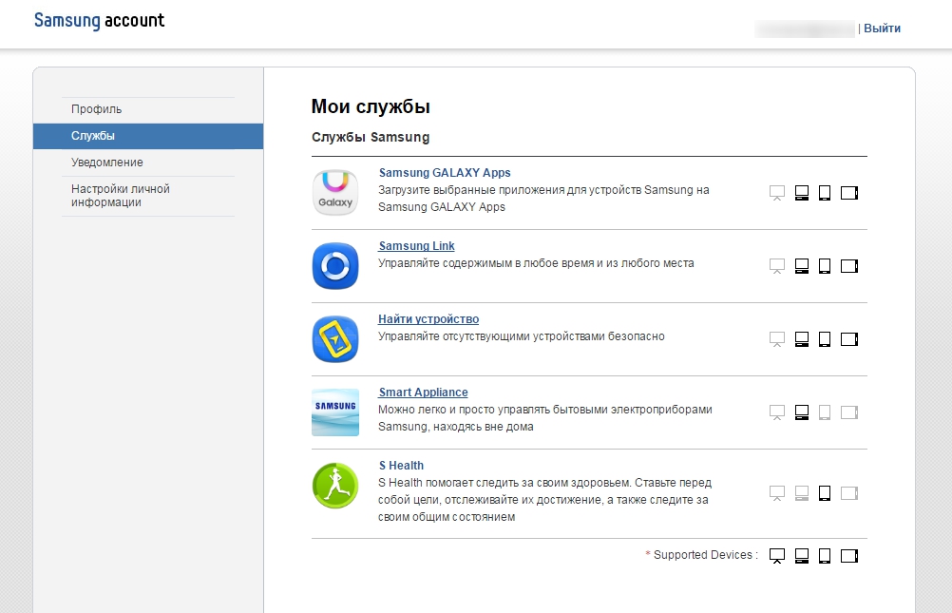Open Настройки личной информации in sidebar
Viewport: 952px width, 613px height.
click(x=121, y=196)
